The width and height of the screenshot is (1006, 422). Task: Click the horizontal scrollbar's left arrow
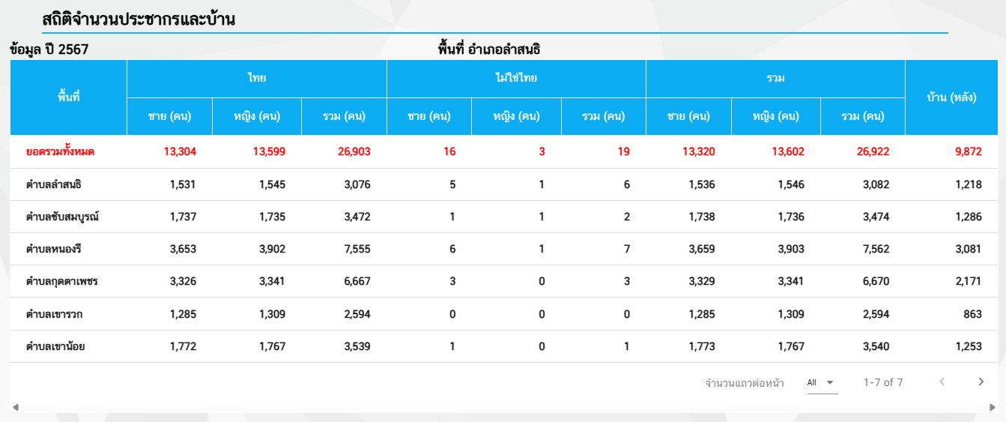[x=16, y=408]
